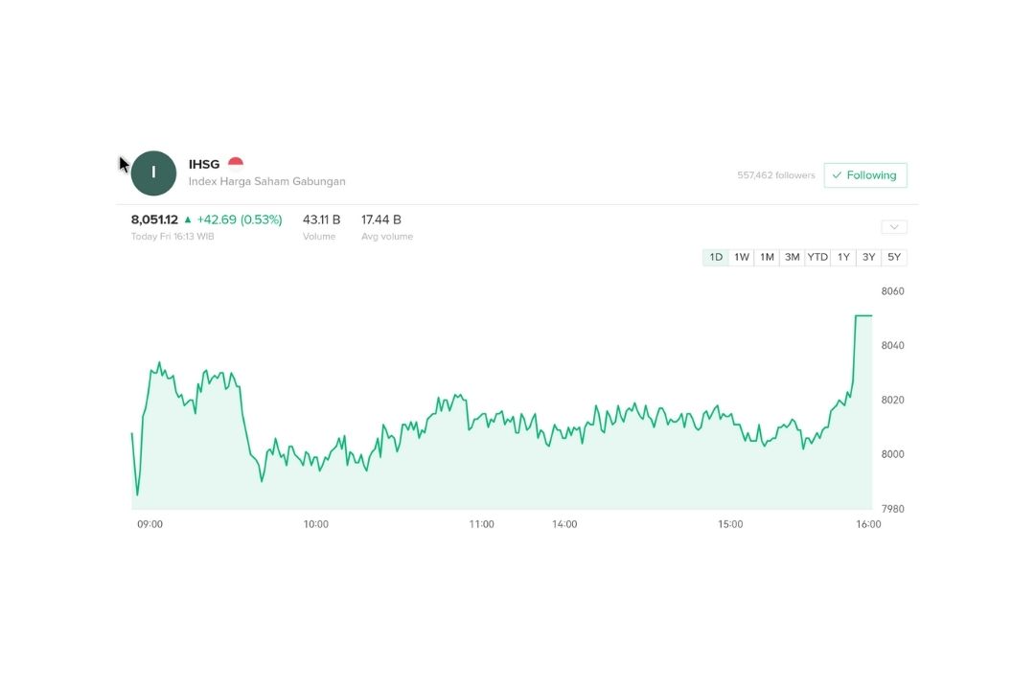This screenshot has height=690, width=1035.
Task: Click the IHSG ticker name
Action: coord(204,165)
